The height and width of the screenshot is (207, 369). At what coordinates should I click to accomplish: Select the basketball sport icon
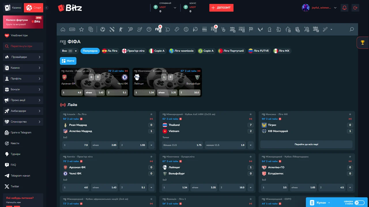(x=149, y=29)
